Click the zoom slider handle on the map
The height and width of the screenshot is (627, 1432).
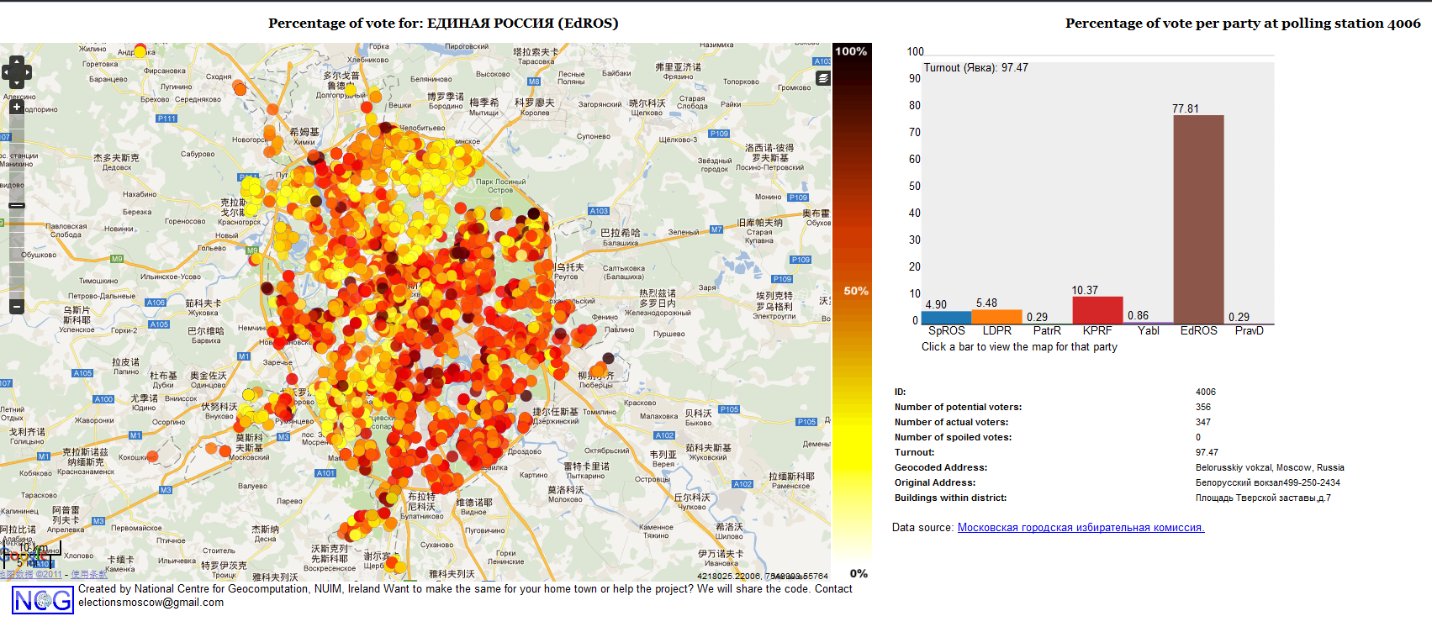tap(17, 205)
